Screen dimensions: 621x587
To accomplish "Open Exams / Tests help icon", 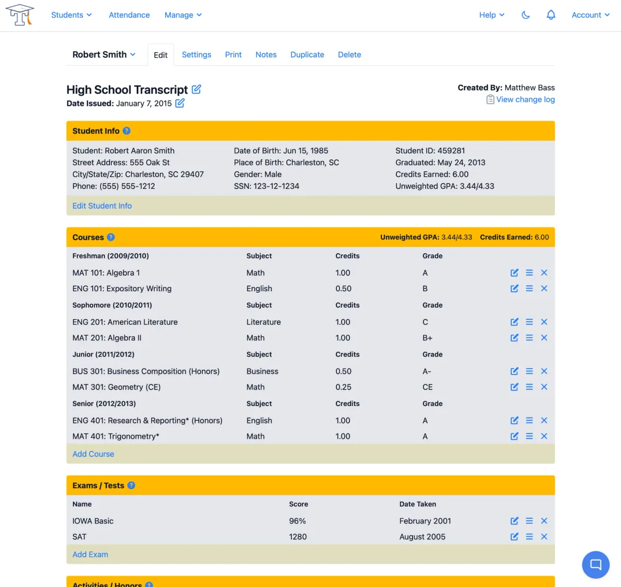I will (x=131, y=486).
